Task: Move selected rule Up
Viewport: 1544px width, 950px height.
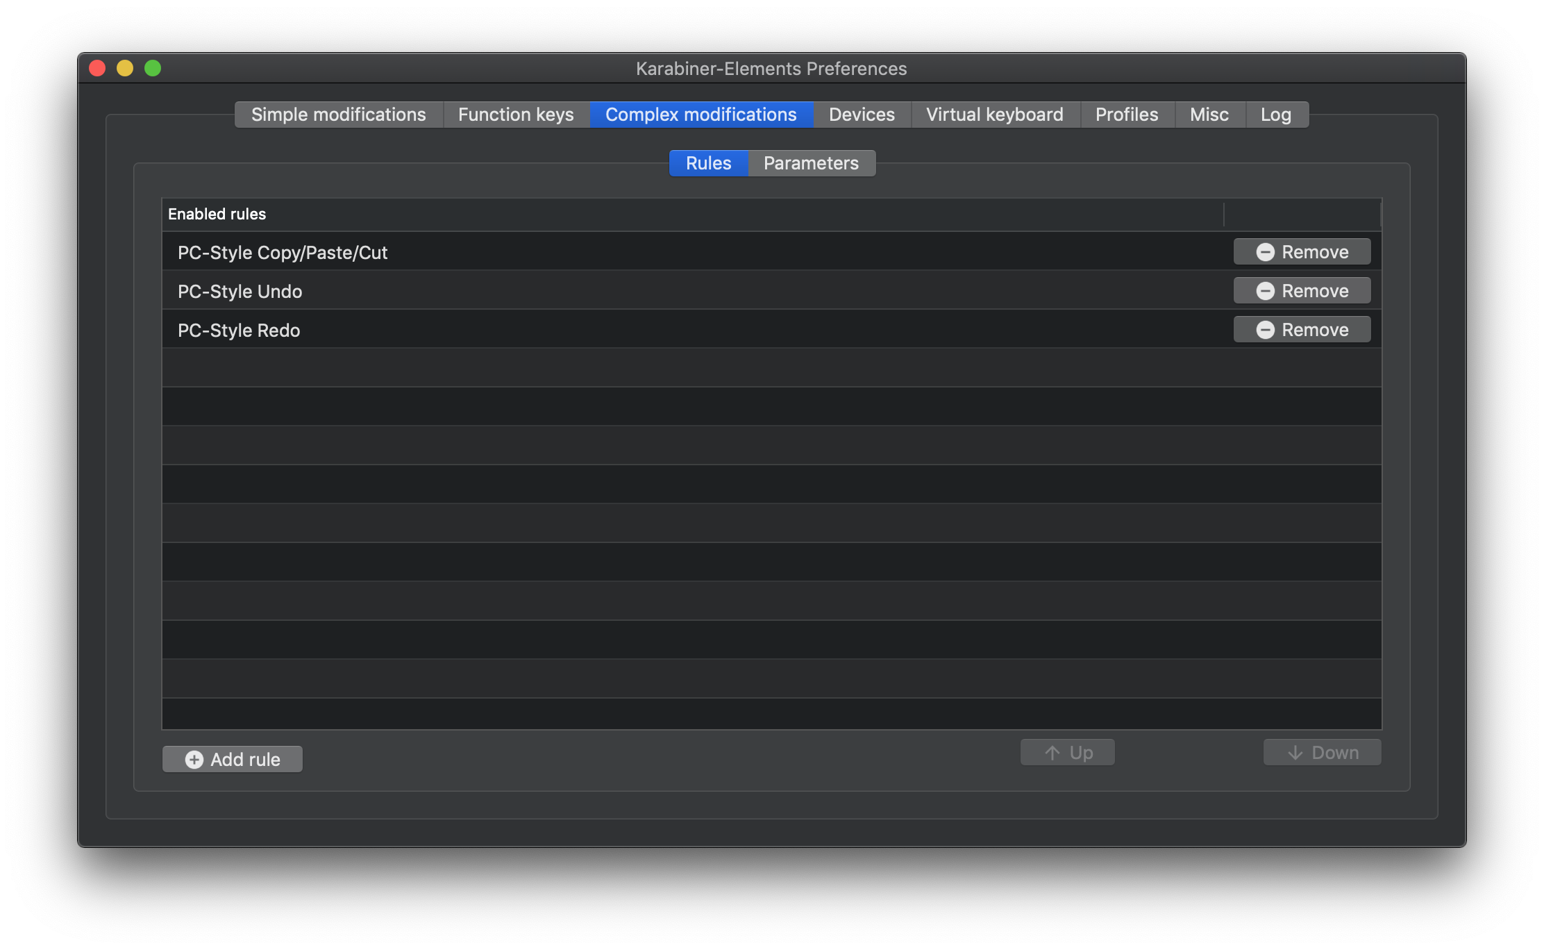Action: point(1068,752)
